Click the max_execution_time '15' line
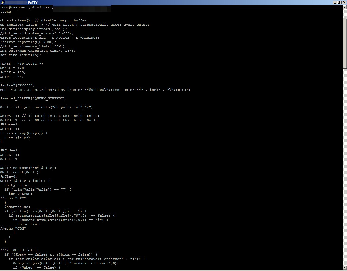347x271 pixels. pyautogui.click(x=38, y=51)
